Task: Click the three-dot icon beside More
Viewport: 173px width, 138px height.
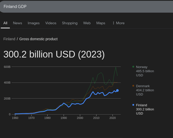Action: coord(114,23)
